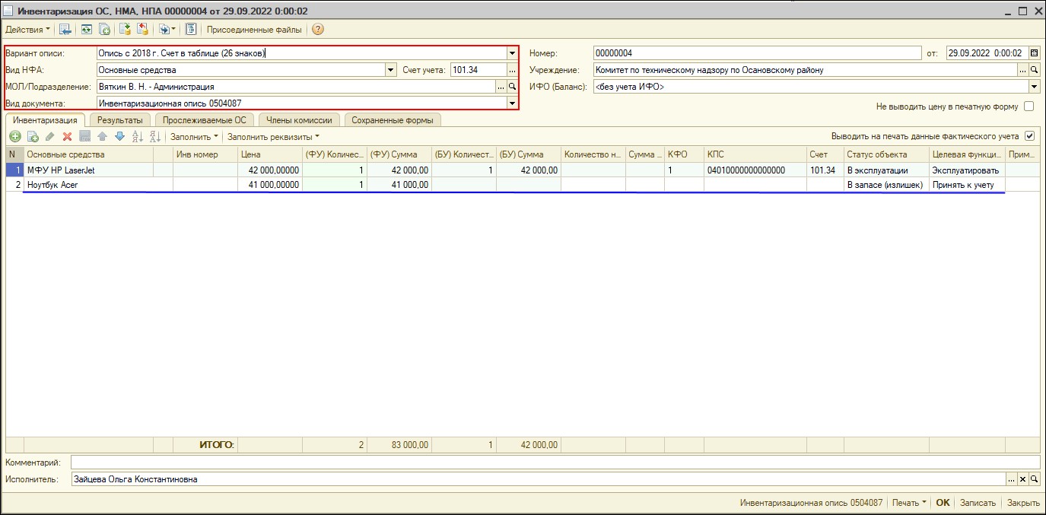Switch to the Сохраненные формы tab
Screen dimensions: 1046x515
point(393,120)
